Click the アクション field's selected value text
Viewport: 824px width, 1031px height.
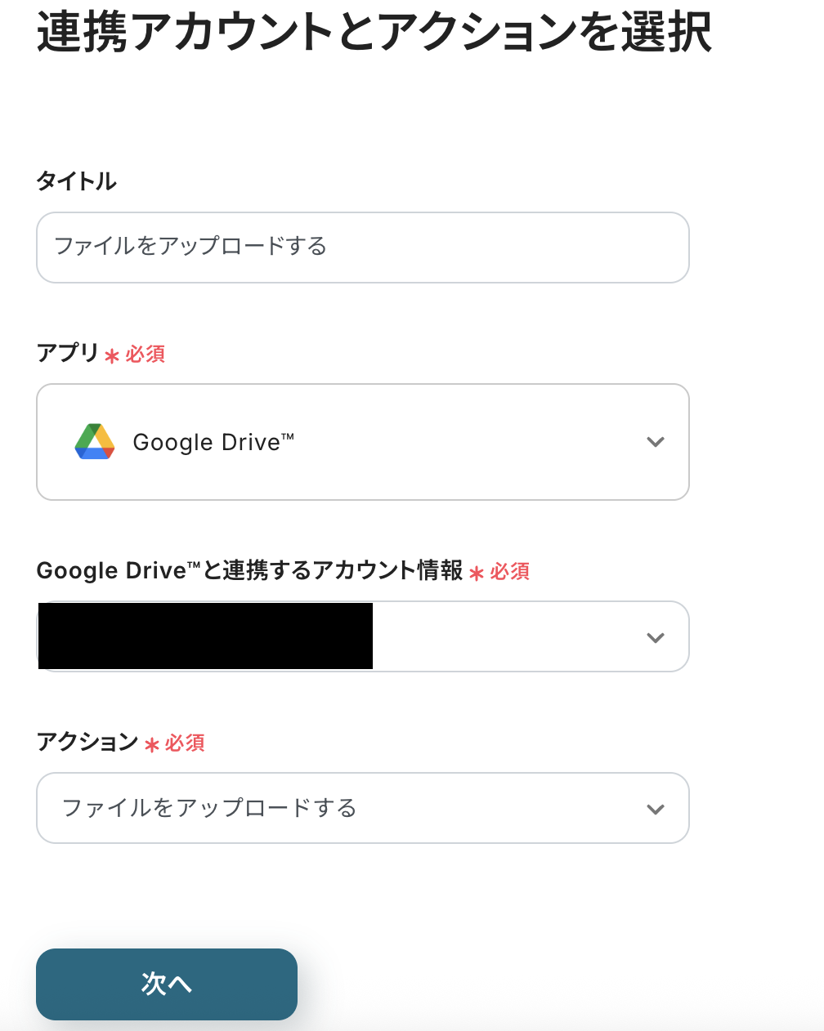coord(209,808)
